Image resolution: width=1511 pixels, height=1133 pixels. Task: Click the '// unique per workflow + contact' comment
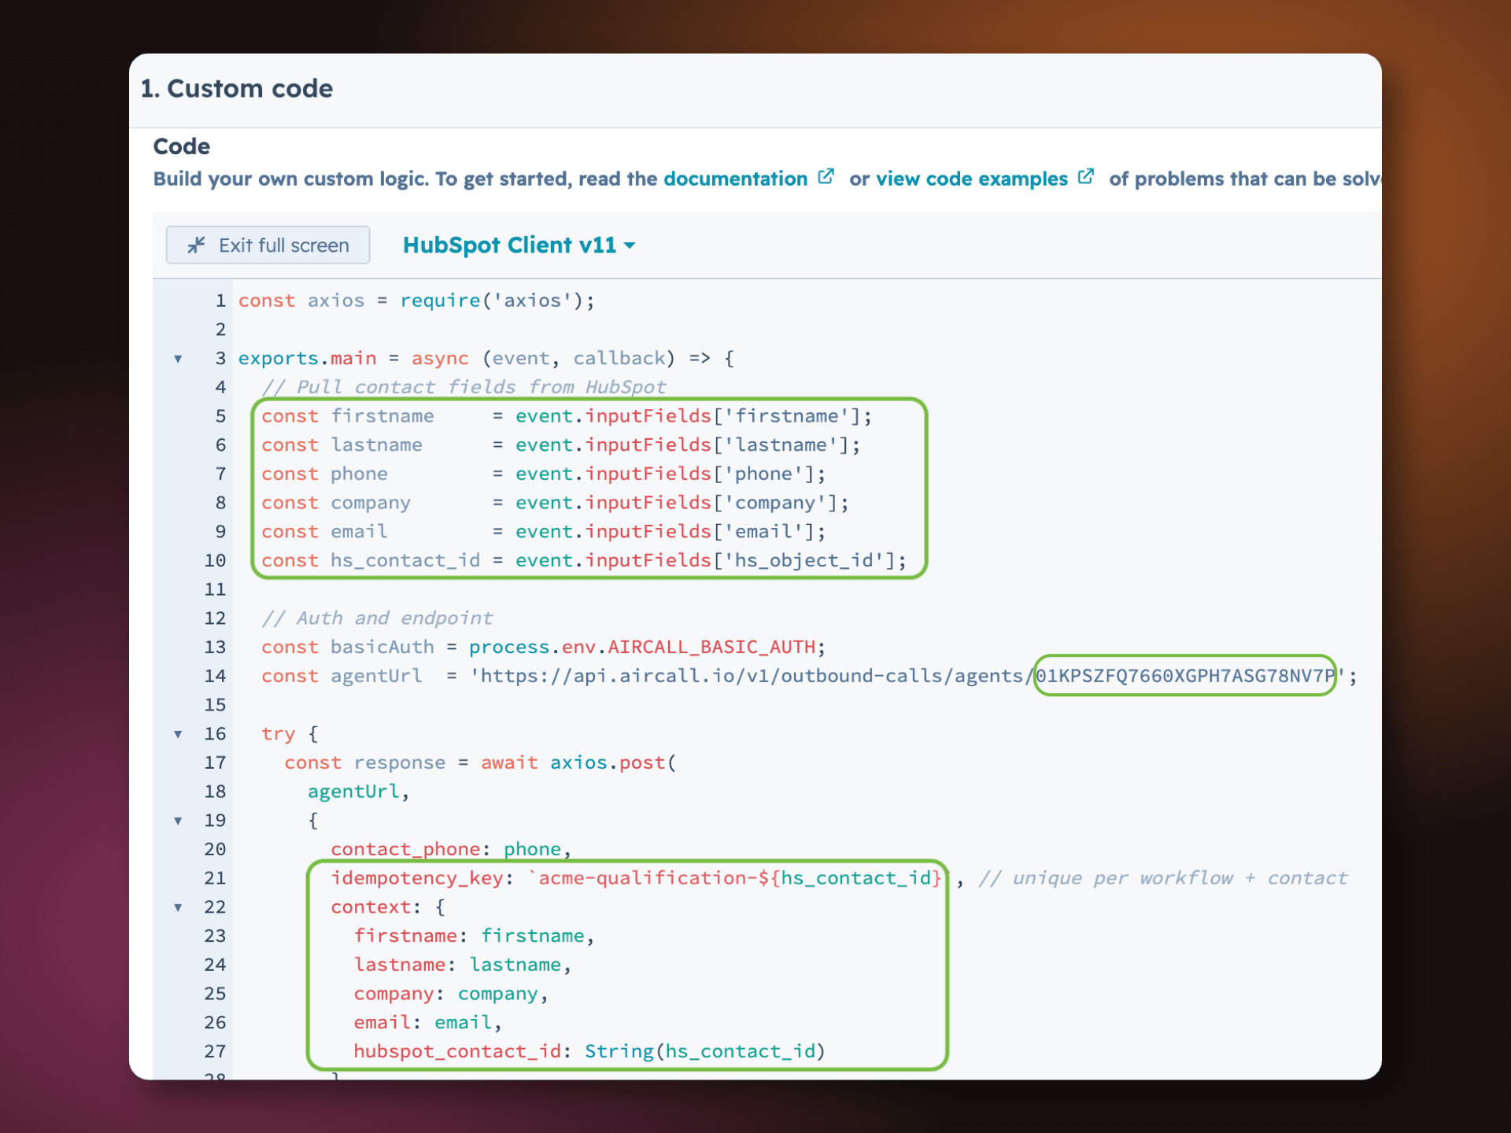(x=1163, y=878)
